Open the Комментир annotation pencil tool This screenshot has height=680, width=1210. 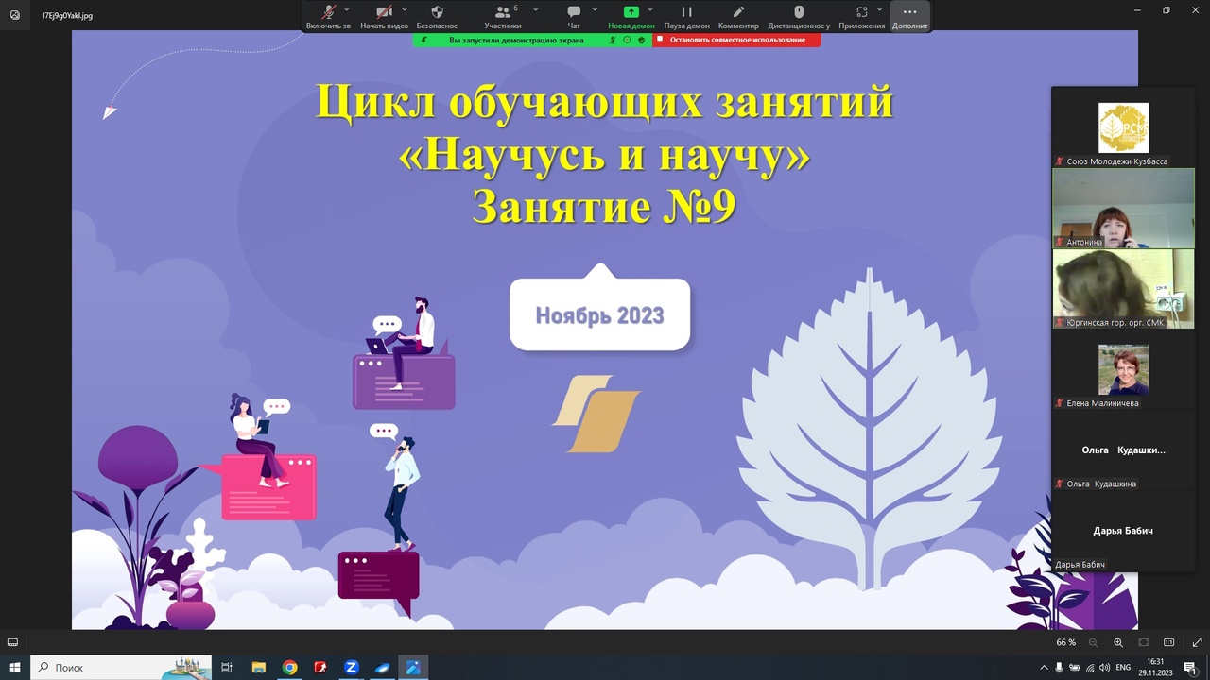[738, 16]
